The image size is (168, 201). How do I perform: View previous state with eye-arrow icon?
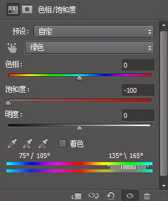click(x=93, y=196)
